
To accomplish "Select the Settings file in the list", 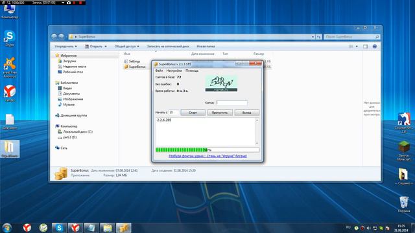I will [132, 61].
